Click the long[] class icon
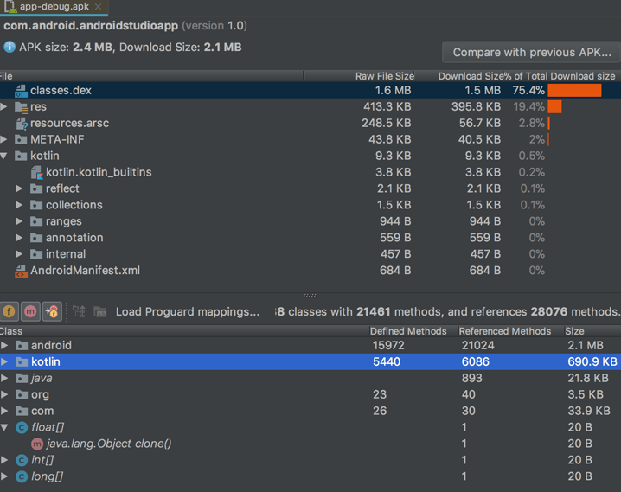Screen dimensions: 621x492 click(x=22, y=476)
